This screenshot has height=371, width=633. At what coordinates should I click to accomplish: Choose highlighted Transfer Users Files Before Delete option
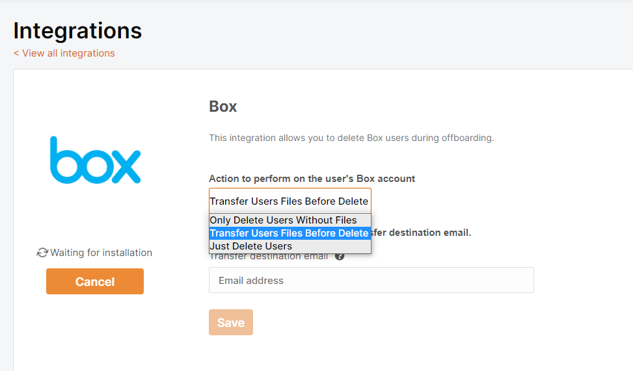click(290, 233)
